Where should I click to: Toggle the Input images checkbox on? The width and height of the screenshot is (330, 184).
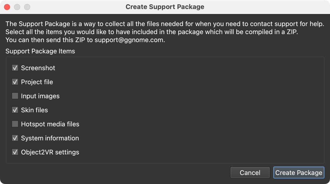coord(15,96)
